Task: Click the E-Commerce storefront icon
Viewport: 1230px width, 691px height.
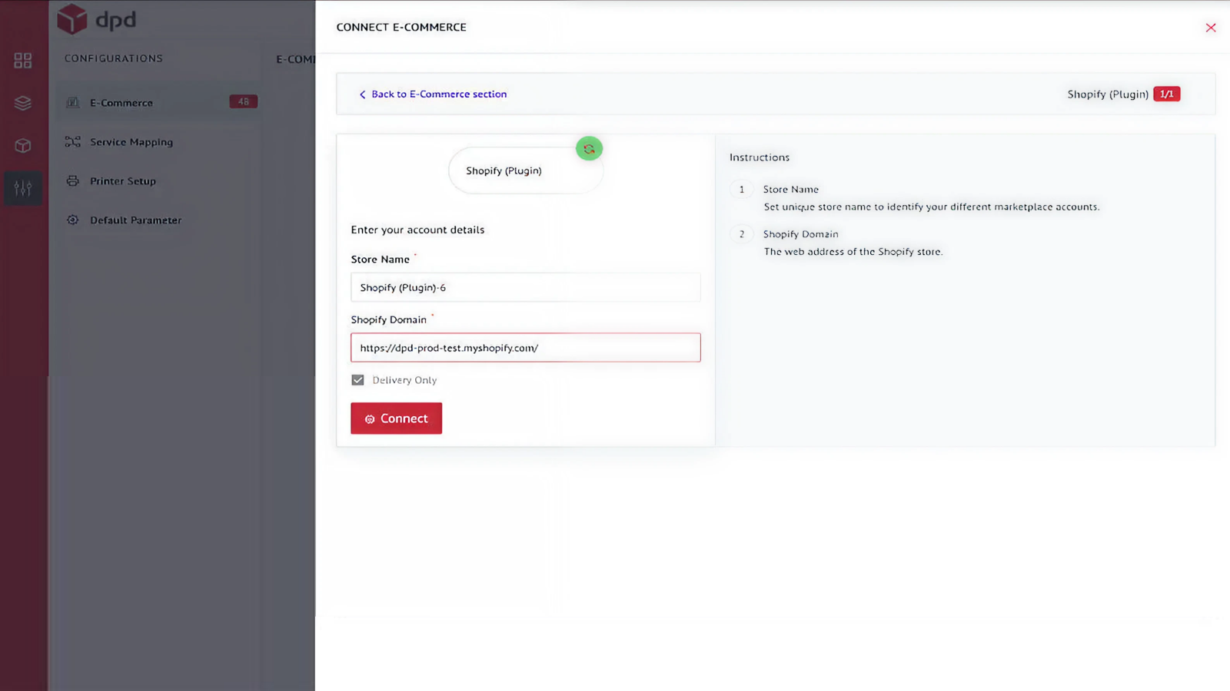Action: tap(72, 102)
